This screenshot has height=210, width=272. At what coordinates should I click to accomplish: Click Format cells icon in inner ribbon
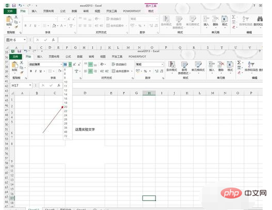point(230,64)
